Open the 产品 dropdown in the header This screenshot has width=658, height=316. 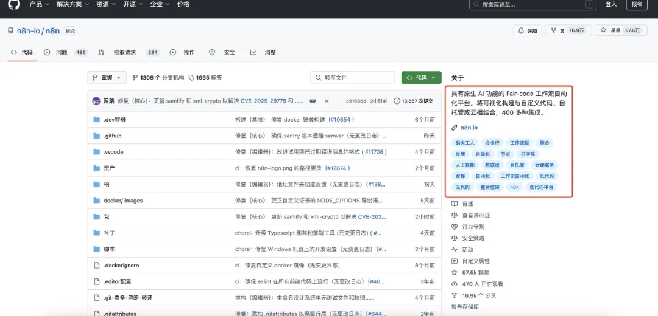40,5
